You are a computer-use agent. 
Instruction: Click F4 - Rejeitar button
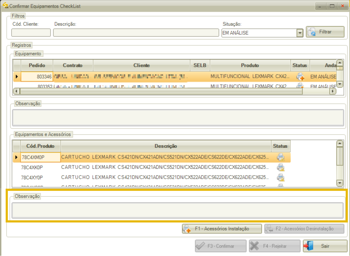(x=275, y=246)
